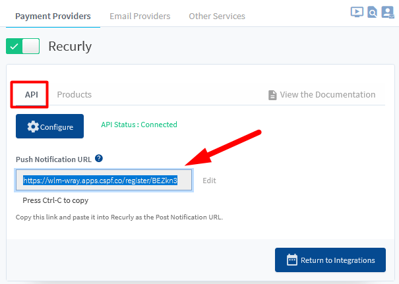Screen dimensions: 399x284
Task: Open the video tutorial icon
Action: [x=357, y=12]
